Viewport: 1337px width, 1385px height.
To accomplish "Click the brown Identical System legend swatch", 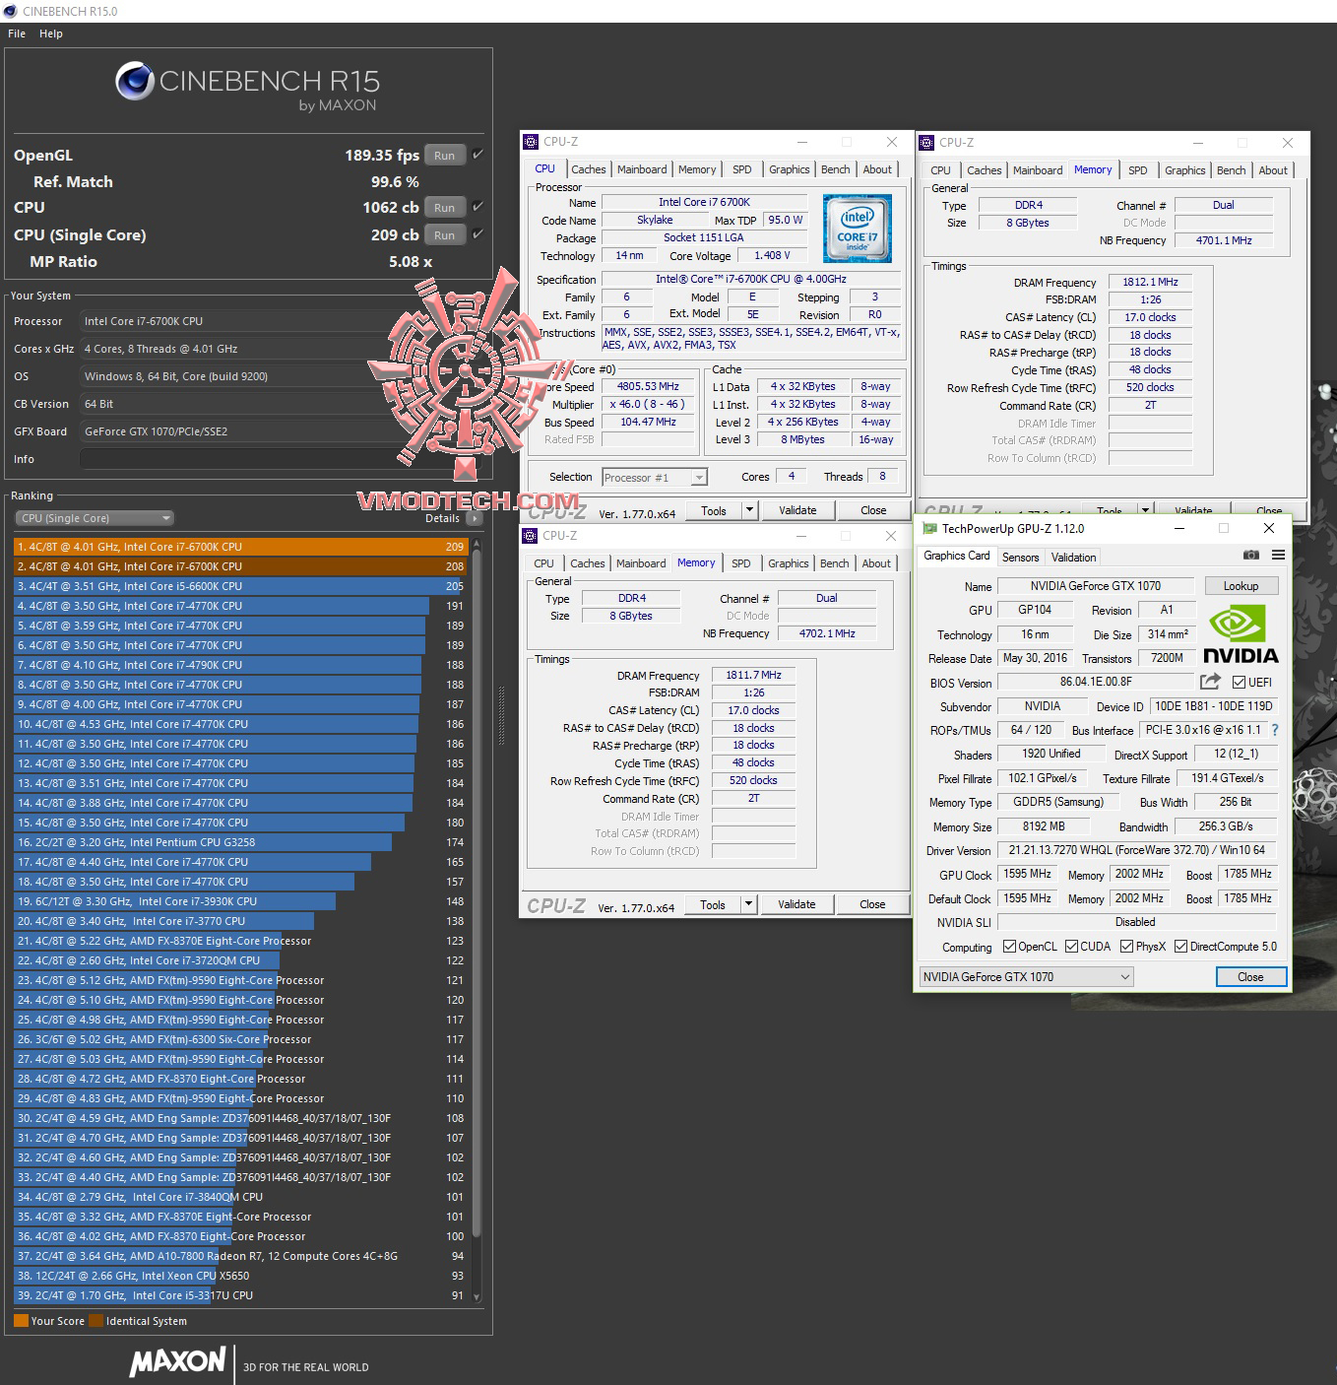I will tap(95, 1321).
